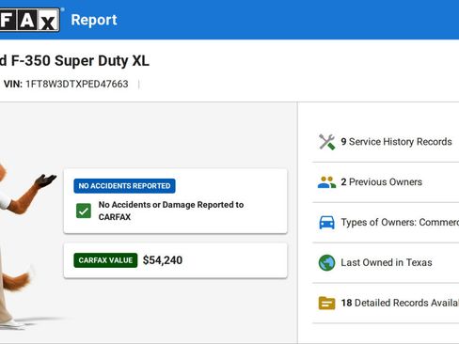Click the yellow folder detailed records icon
This screenshot has height=344, width=459.
point(326,303)
